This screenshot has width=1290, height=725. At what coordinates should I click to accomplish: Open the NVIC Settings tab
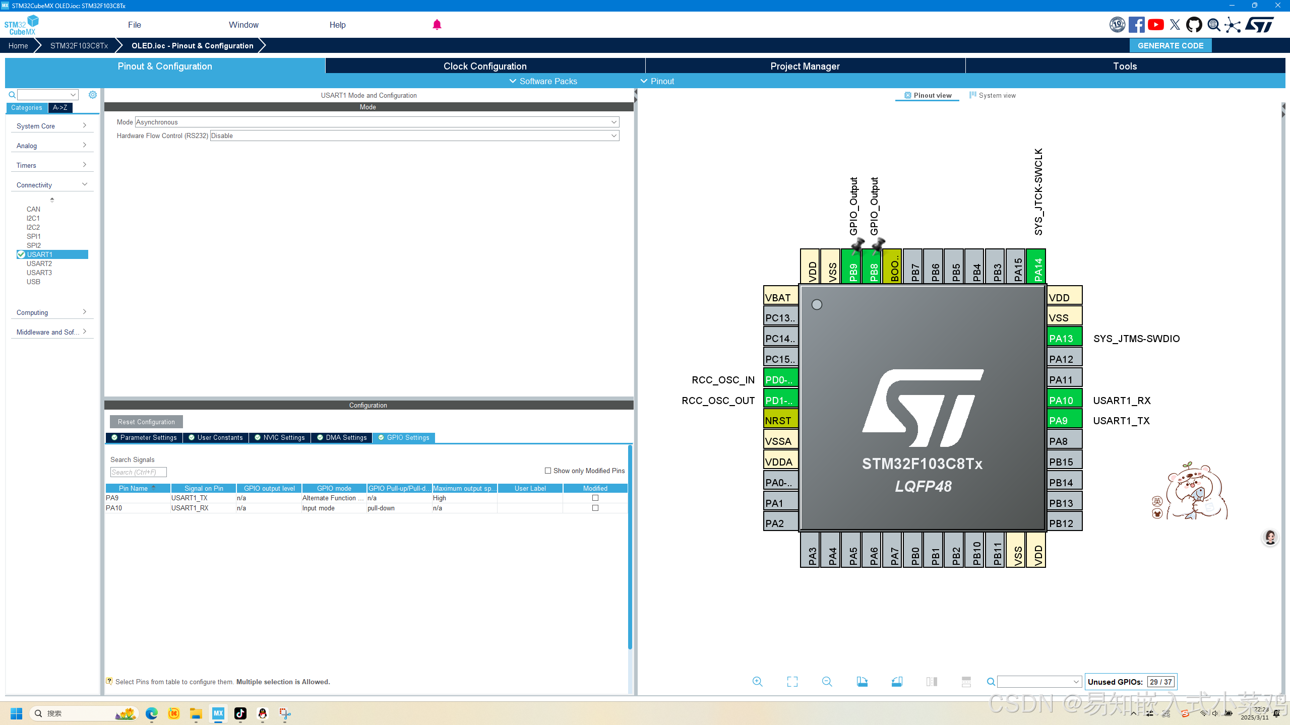[x=280, y=437]
